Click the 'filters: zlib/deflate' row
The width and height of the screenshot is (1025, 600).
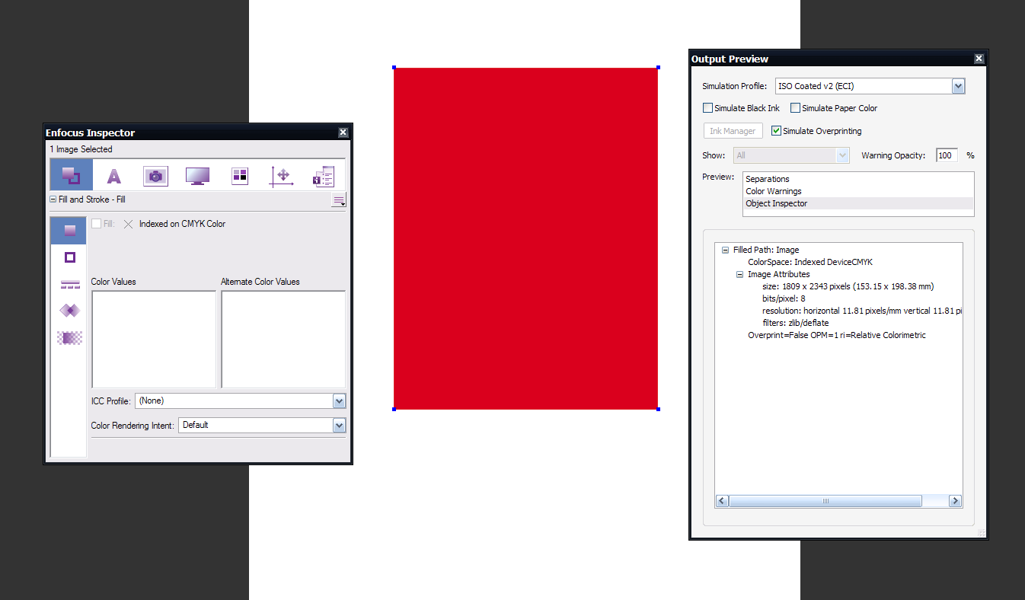pyautogui.click(x=796, y=323)
